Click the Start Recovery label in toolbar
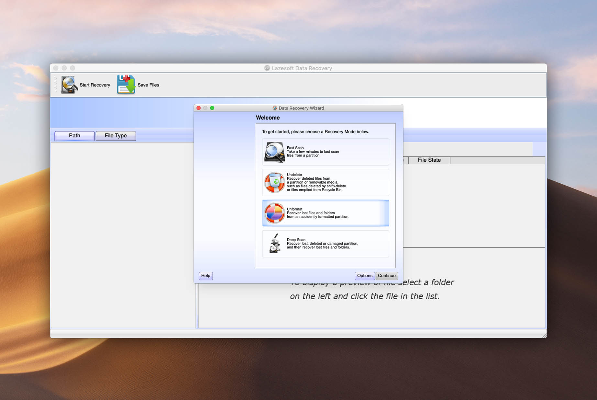 pos(95,85)
